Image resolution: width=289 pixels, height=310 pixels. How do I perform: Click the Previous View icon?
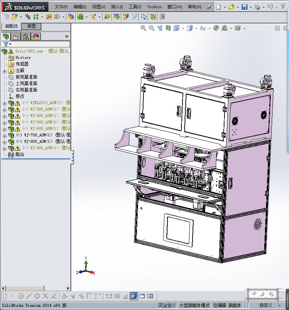pyautogui.click(x=160, y=28)
